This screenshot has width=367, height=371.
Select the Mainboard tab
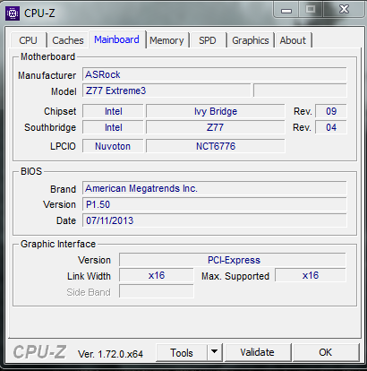[116, 39]
